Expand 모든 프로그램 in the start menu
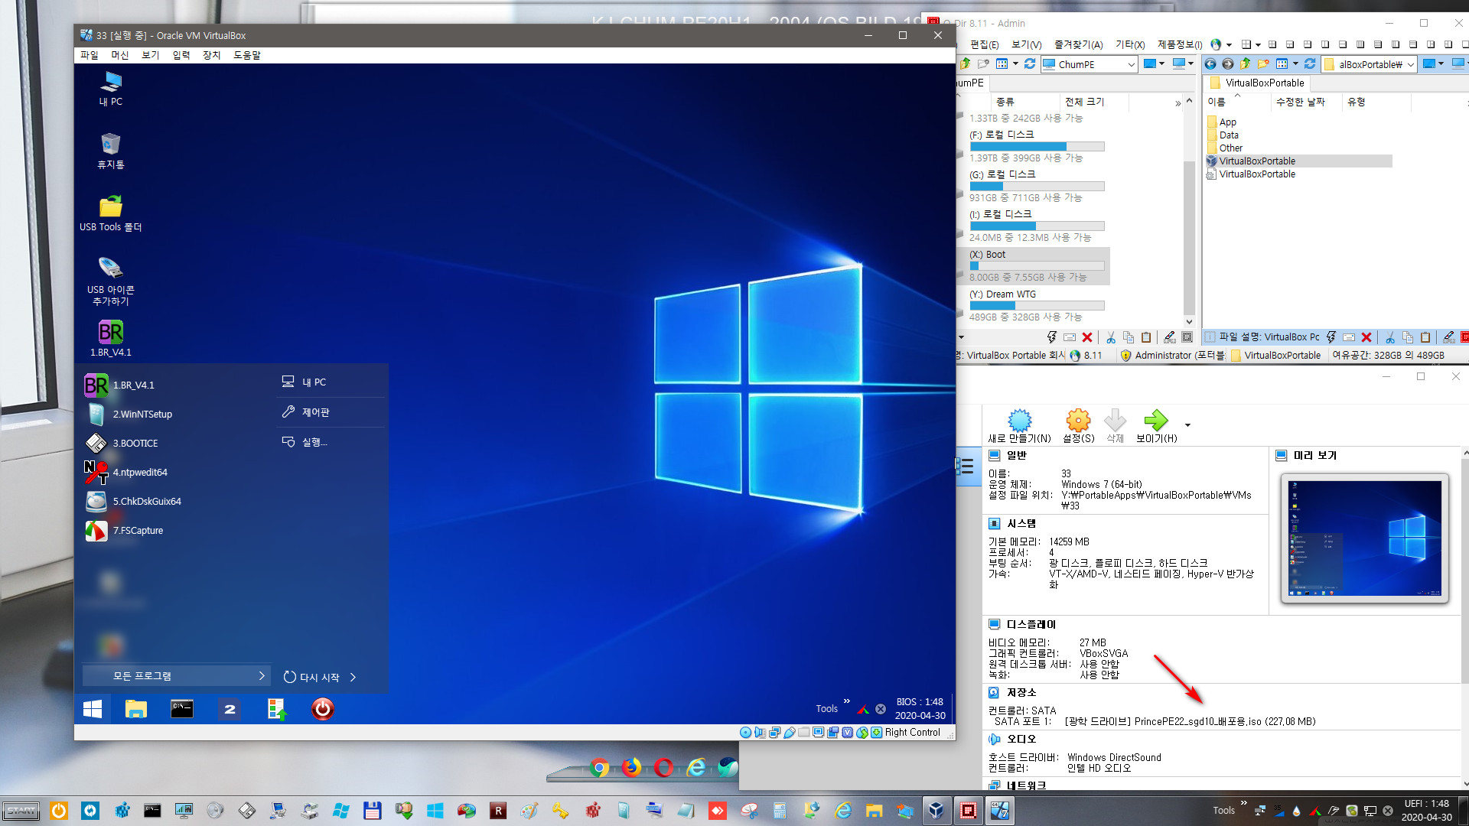The height and width of the screenshot is (826, 1469). coord(177,676)
